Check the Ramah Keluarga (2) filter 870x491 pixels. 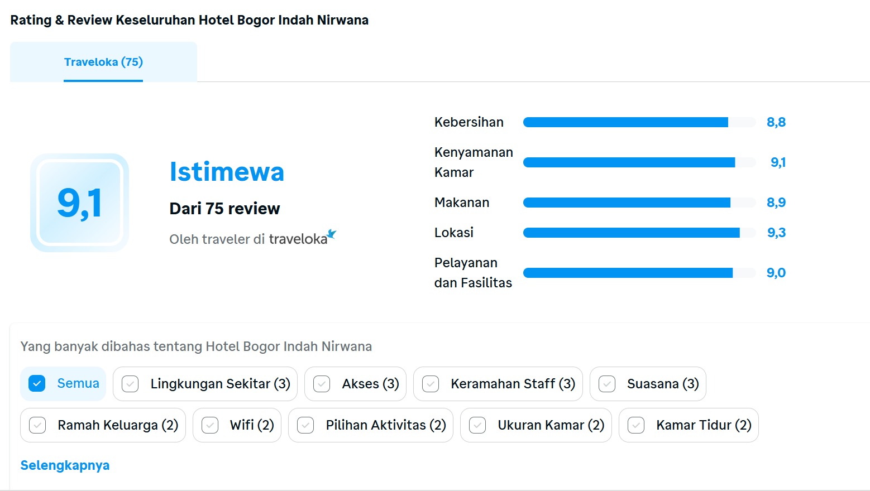(103, 425)
